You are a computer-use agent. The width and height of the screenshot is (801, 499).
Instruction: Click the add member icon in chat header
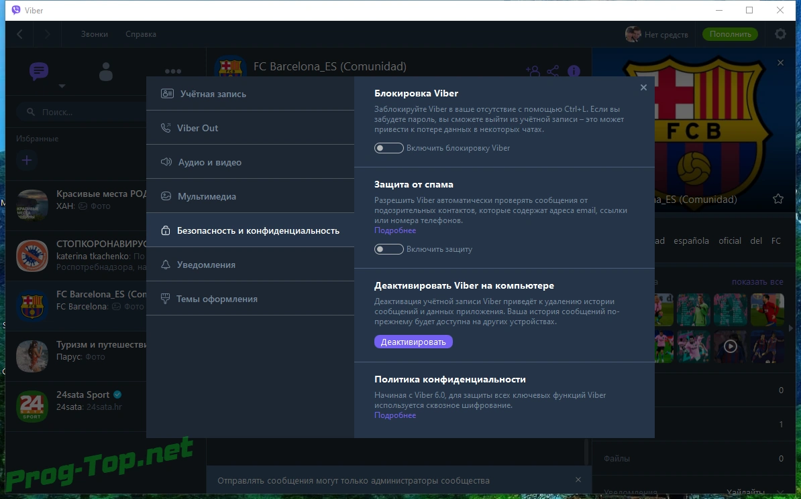532,71
